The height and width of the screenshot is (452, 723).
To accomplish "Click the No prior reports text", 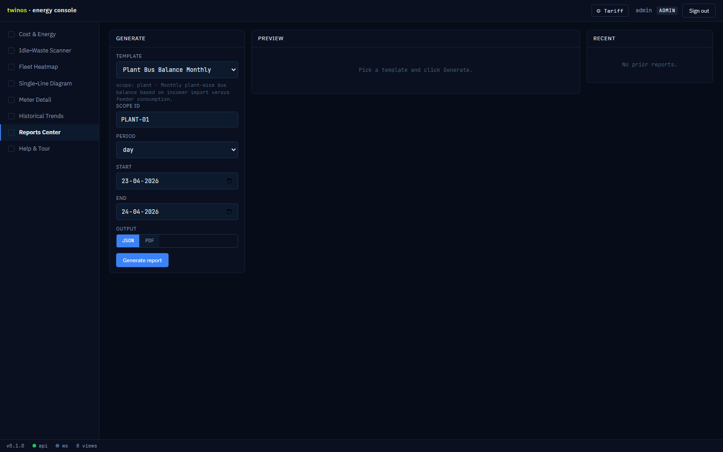I will pos(650,65).
